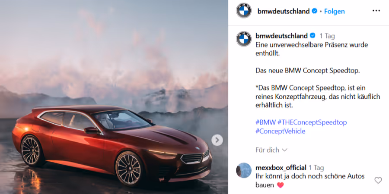Click the red BMW Concept Speedtop photo
389x194 pixels.
(114, 97)
